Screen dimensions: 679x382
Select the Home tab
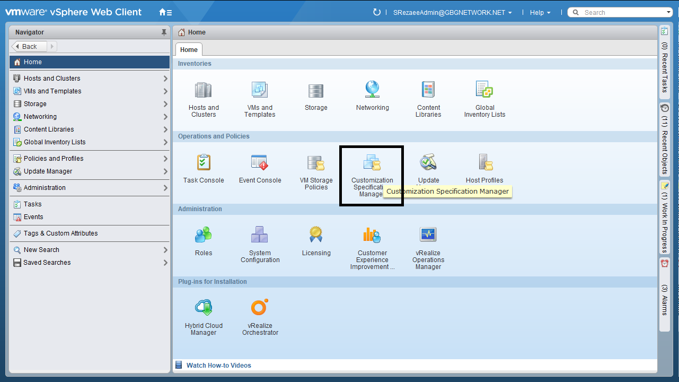(x=189, y=50)
